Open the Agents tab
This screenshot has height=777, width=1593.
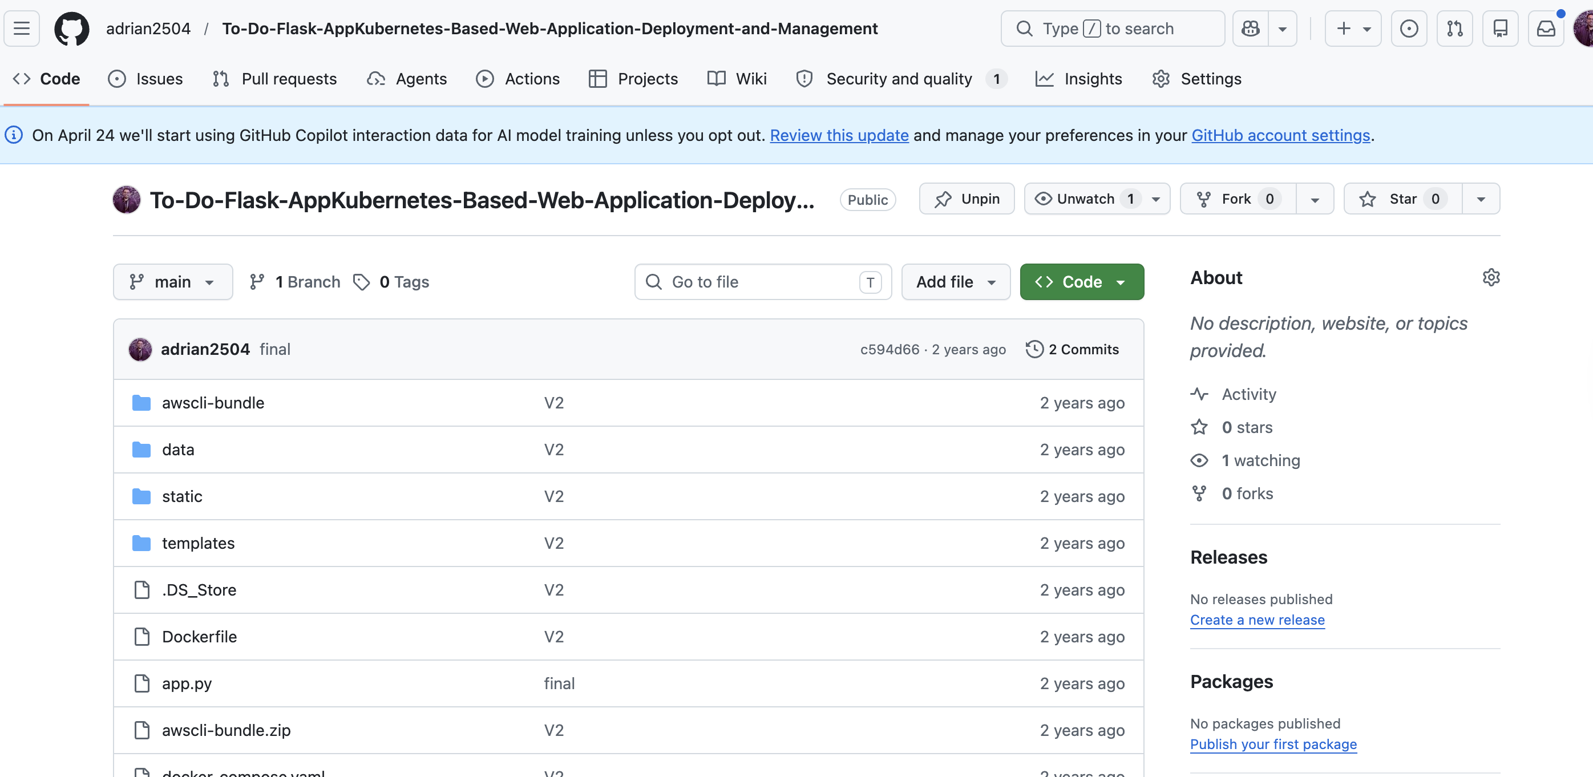pyautogui.click(x=407, y=79)
